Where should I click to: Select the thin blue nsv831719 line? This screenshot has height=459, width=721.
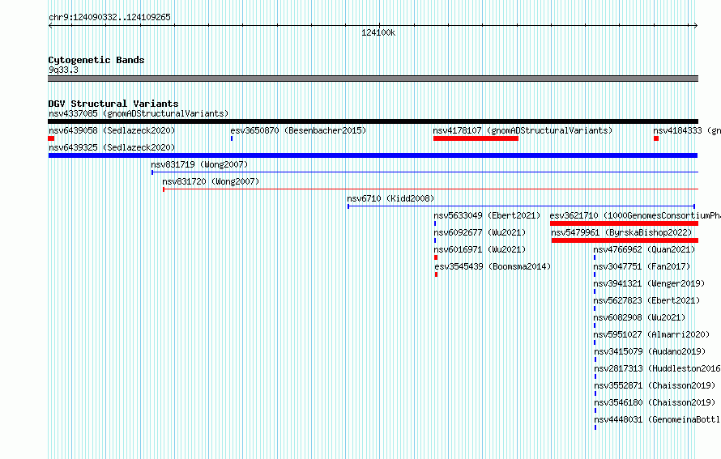pyautogui.click(x=424, y=172)
